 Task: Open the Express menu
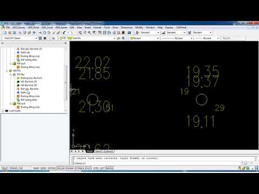[x=169, y=27]
